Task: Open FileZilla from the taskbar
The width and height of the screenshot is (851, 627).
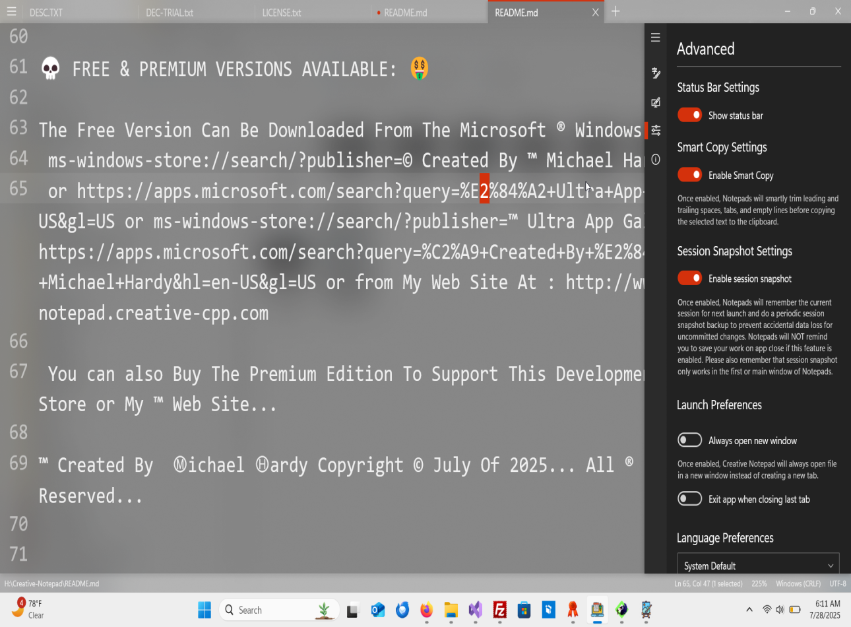Action: pos(499,610)
